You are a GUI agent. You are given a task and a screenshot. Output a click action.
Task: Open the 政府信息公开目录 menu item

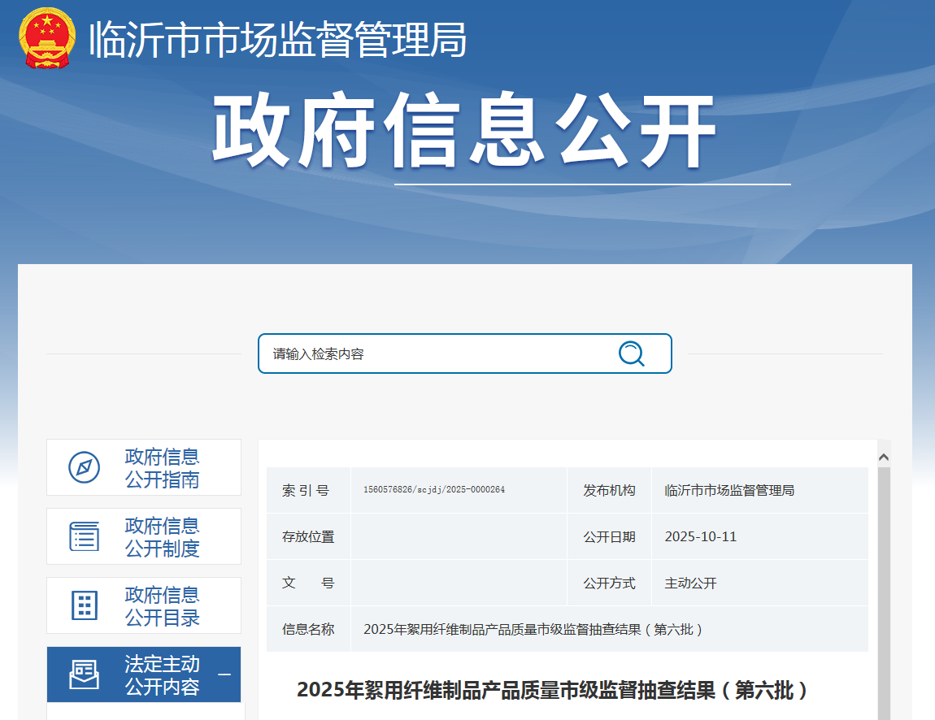coord(144,605)
